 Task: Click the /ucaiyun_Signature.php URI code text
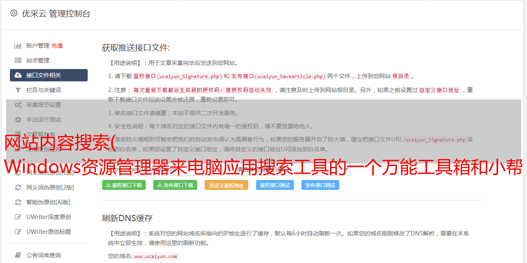(x=434, y=139)
